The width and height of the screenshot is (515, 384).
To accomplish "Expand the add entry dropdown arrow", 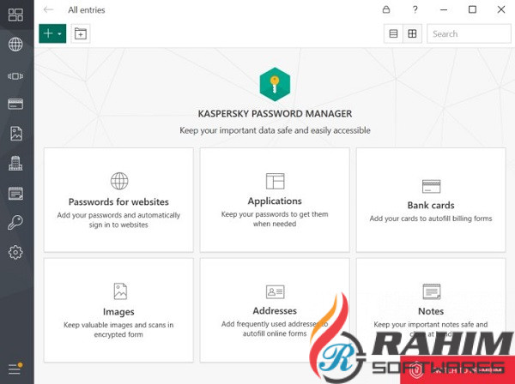I will pyautogui.click(x=60, y=33).
